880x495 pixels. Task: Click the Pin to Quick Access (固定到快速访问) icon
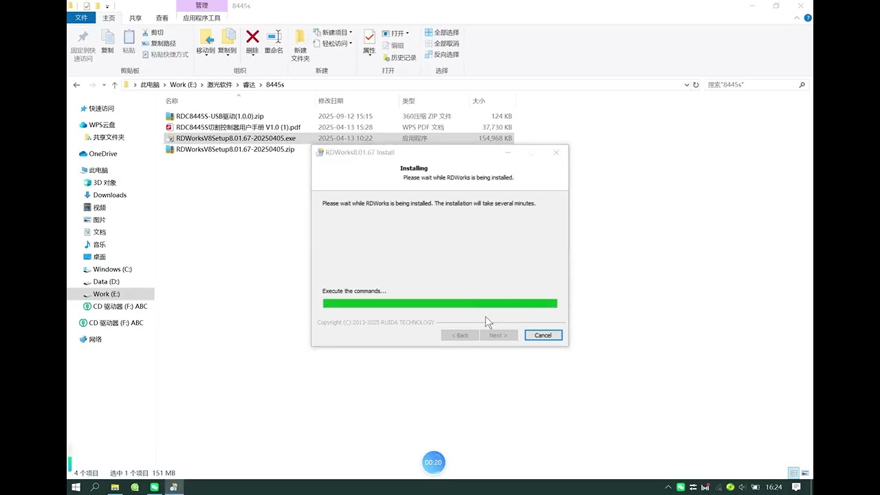click(x=83, y=45)
